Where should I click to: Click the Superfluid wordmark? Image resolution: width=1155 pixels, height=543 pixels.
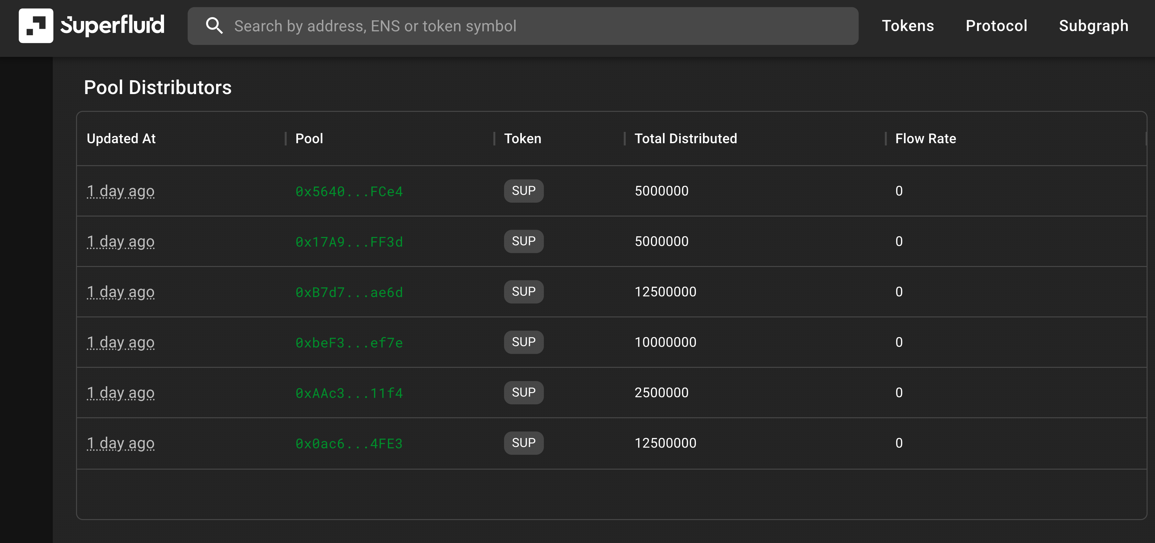click(x=113, y=25)
